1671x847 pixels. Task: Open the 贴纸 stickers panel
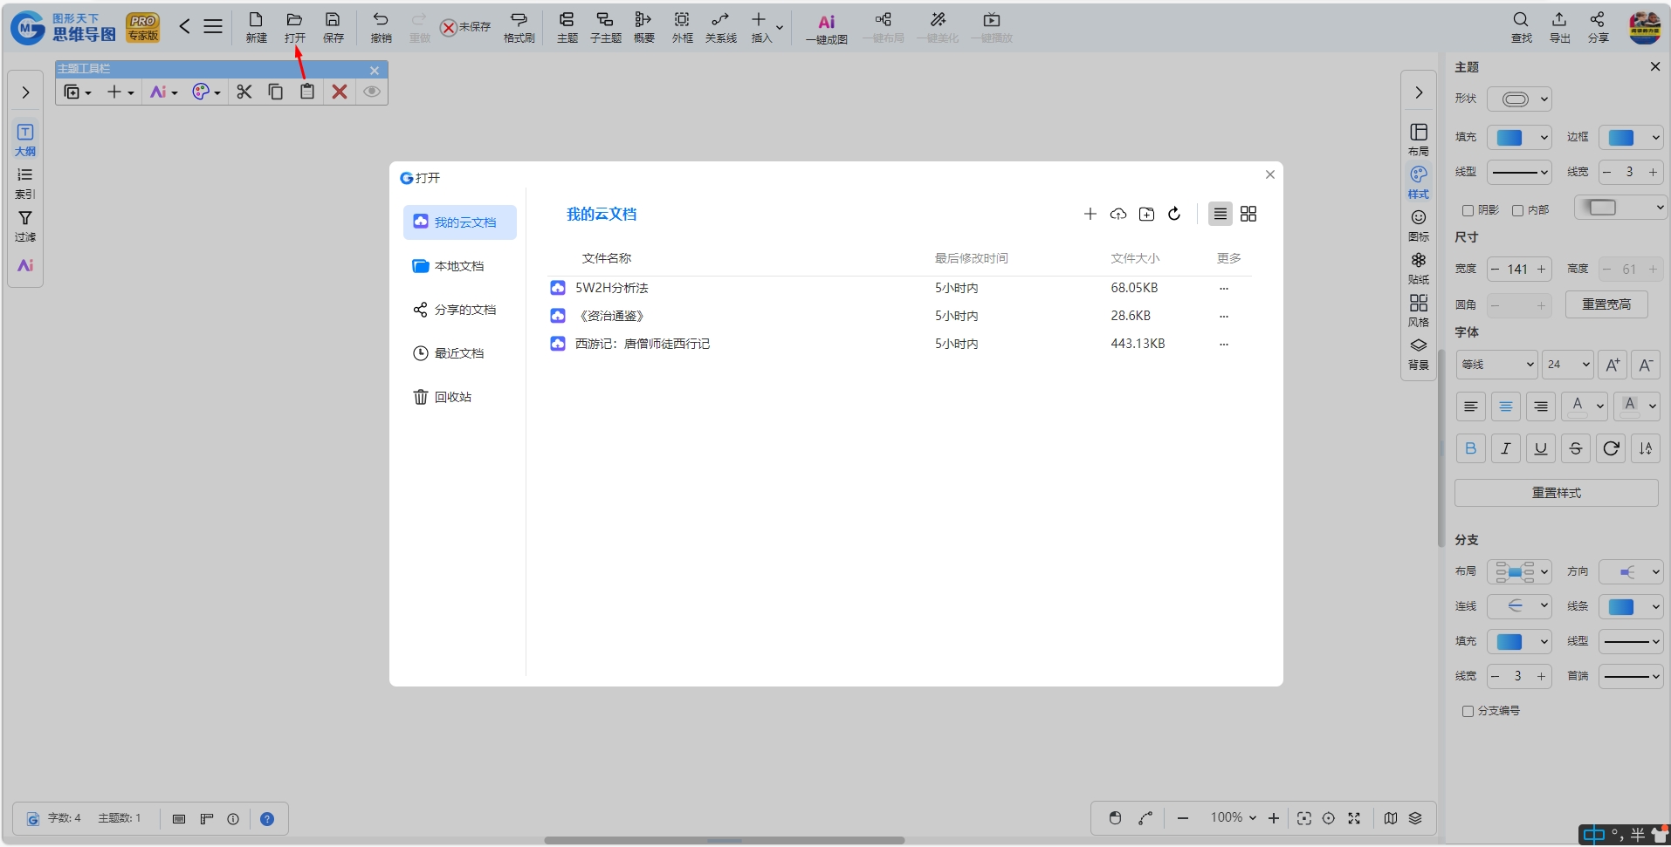tap(1419, 269)
